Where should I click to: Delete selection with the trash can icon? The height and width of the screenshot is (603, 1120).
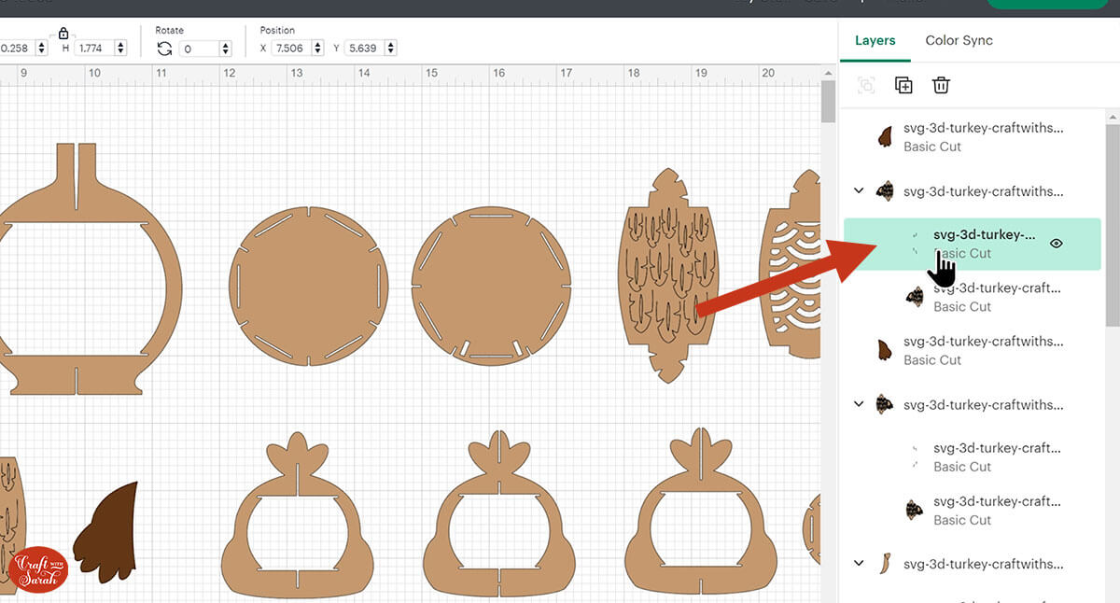[x=941, y=86]
